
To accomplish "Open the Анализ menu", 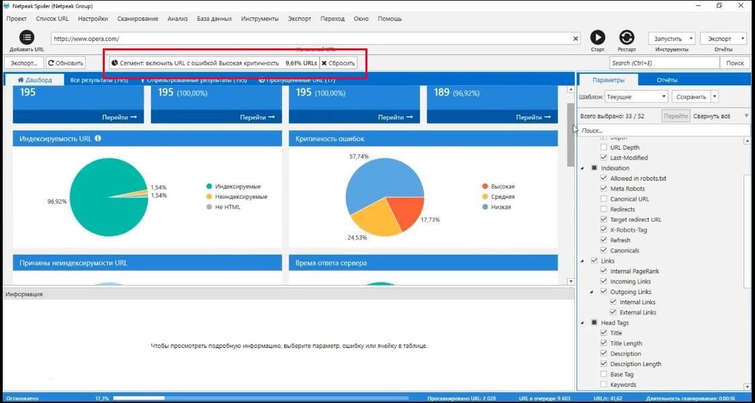I will point(177,19).
